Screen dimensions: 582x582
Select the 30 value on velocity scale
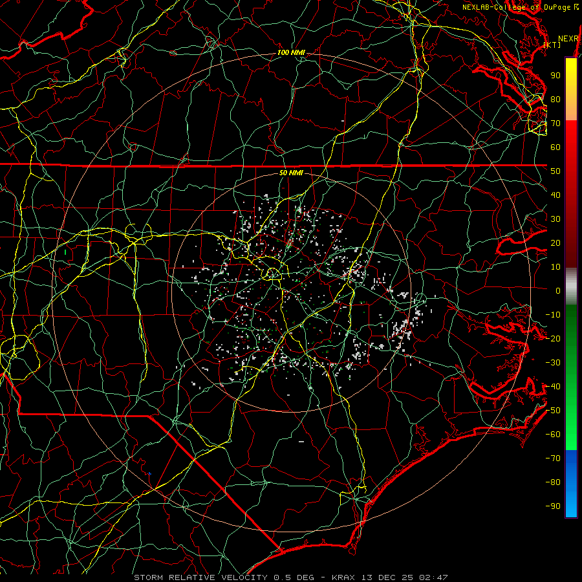555,219
